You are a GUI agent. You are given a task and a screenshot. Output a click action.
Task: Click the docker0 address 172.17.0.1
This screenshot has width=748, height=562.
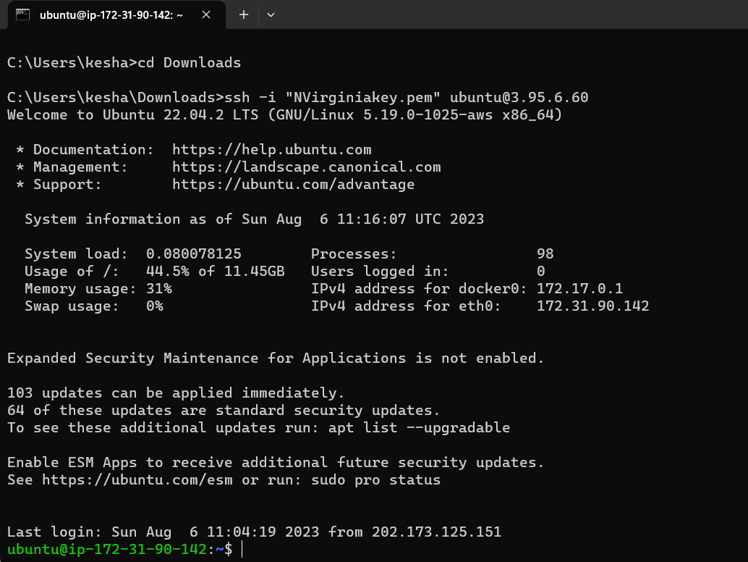tap(579, 288)
